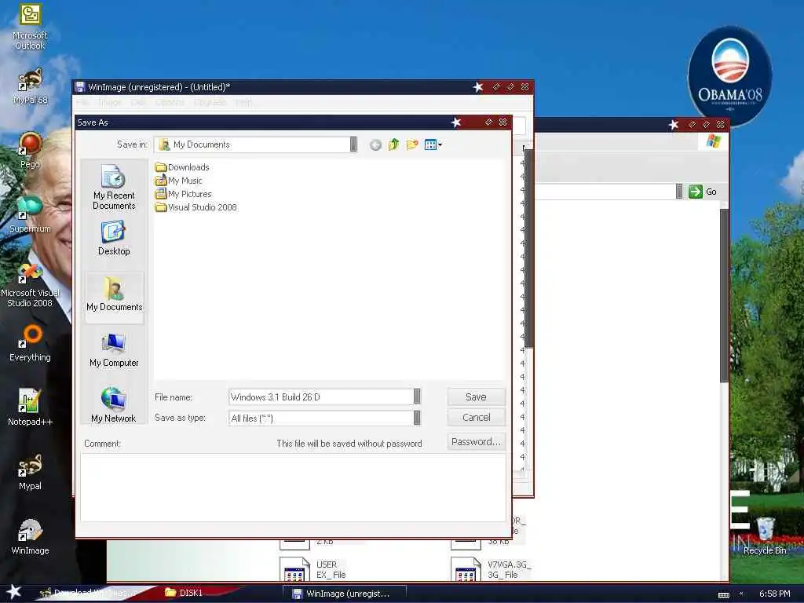Image resolution: width=804 pixels, height=603 pixels.
Task: Open the Supermium desktop shortcut
Action: [30, 214]
